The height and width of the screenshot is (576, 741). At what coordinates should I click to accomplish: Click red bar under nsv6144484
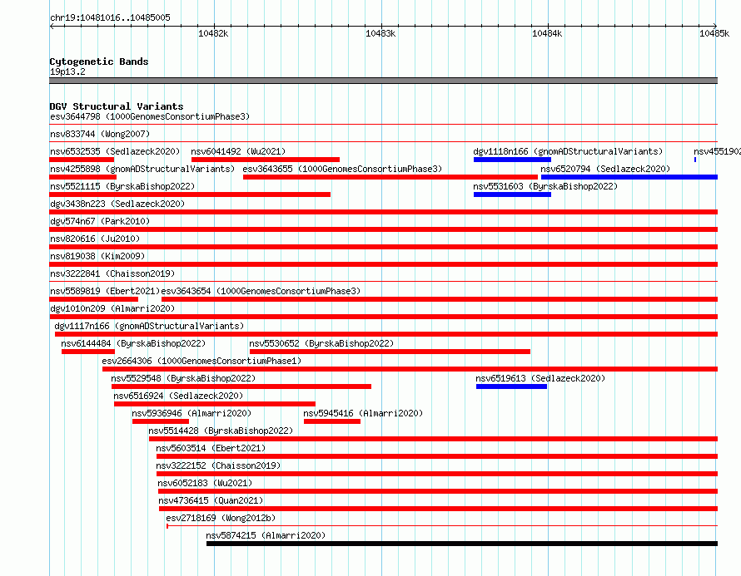pos(88,352)
